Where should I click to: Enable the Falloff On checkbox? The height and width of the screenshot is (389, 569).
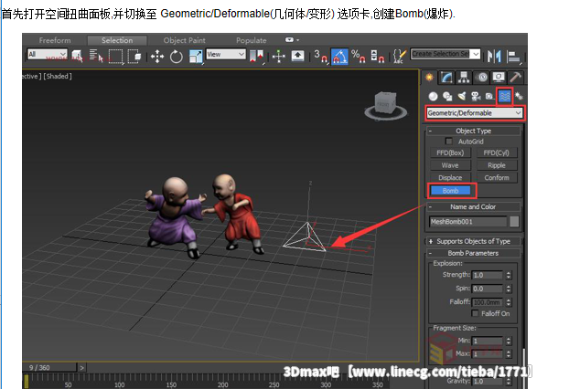tap(475, 313)
